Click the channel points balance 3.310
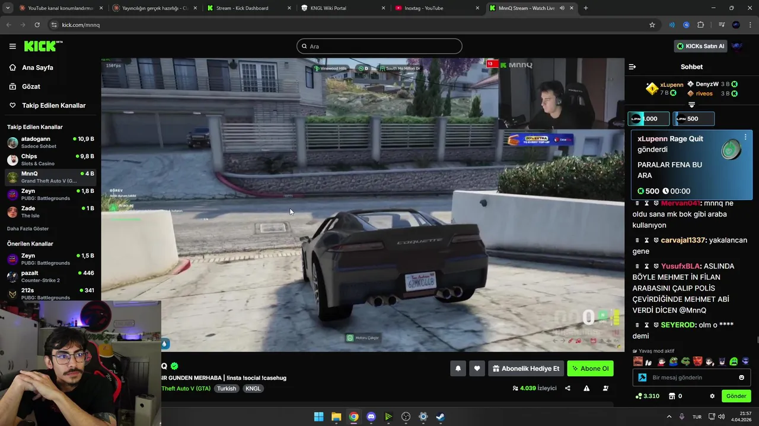 pyautogui.click(x=647, y=396)
